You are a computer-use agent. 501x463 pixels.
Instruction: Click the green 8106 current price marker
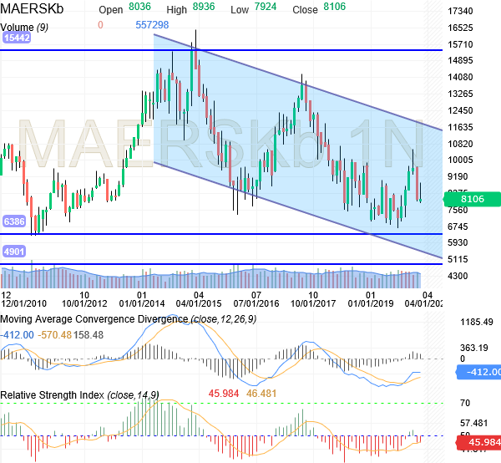coord(473,199)
